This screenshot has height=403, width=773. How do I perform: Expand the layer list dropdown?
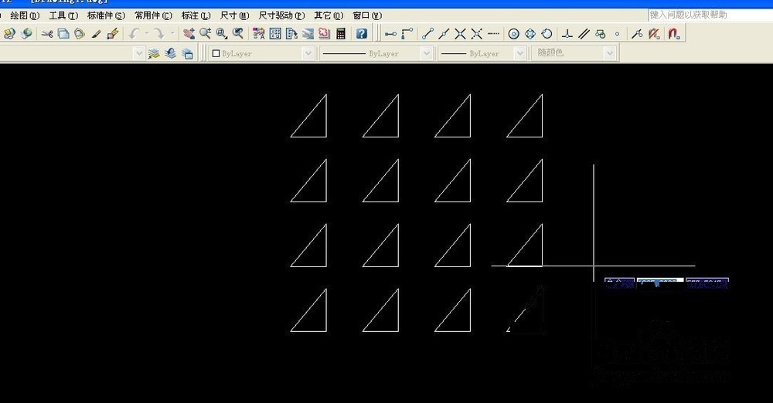(139, 53)
